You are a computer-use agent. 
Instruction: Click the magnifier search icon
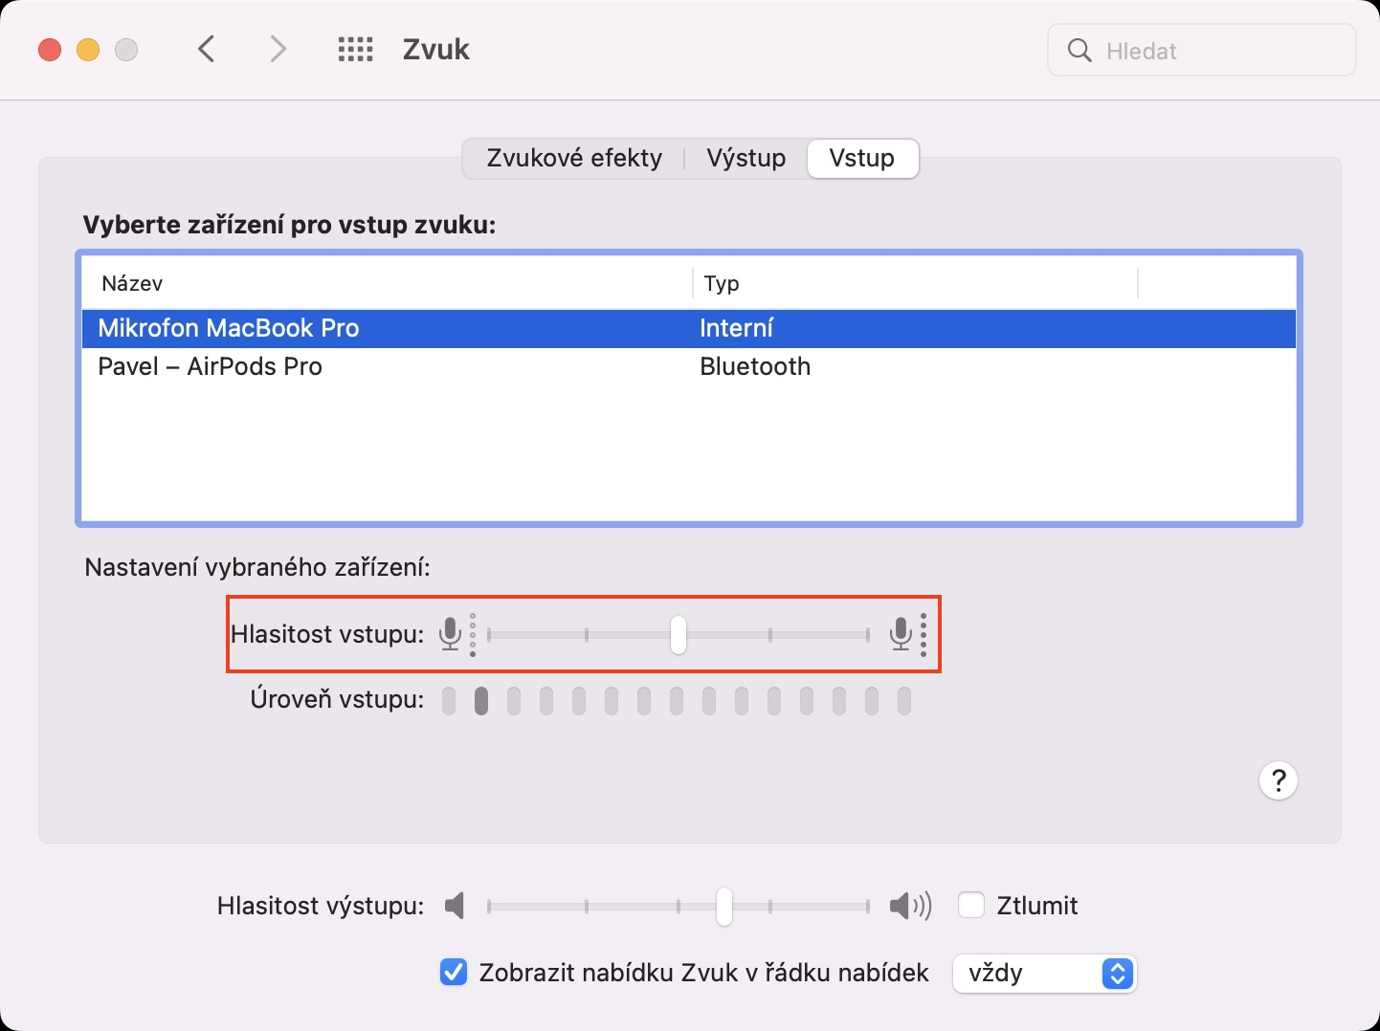click(1080, 51)
